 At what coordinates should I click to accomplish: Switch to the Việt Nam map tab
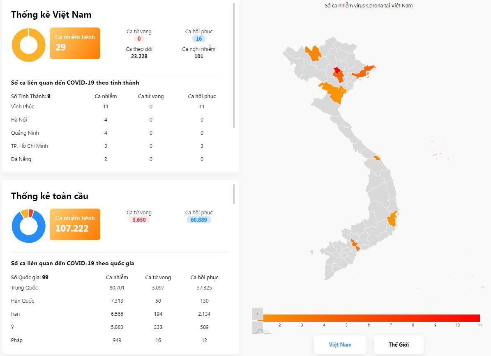coord(340,345)
